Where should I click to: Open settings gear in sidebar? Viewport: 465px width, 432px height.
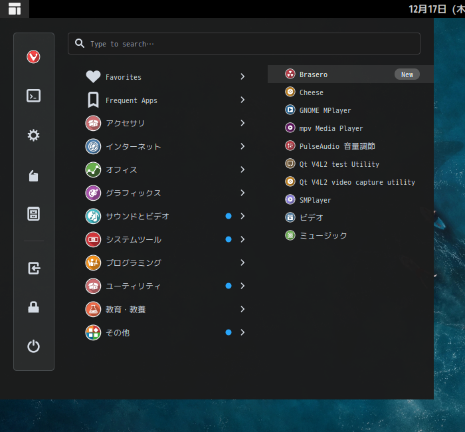[x=33, y=136]
